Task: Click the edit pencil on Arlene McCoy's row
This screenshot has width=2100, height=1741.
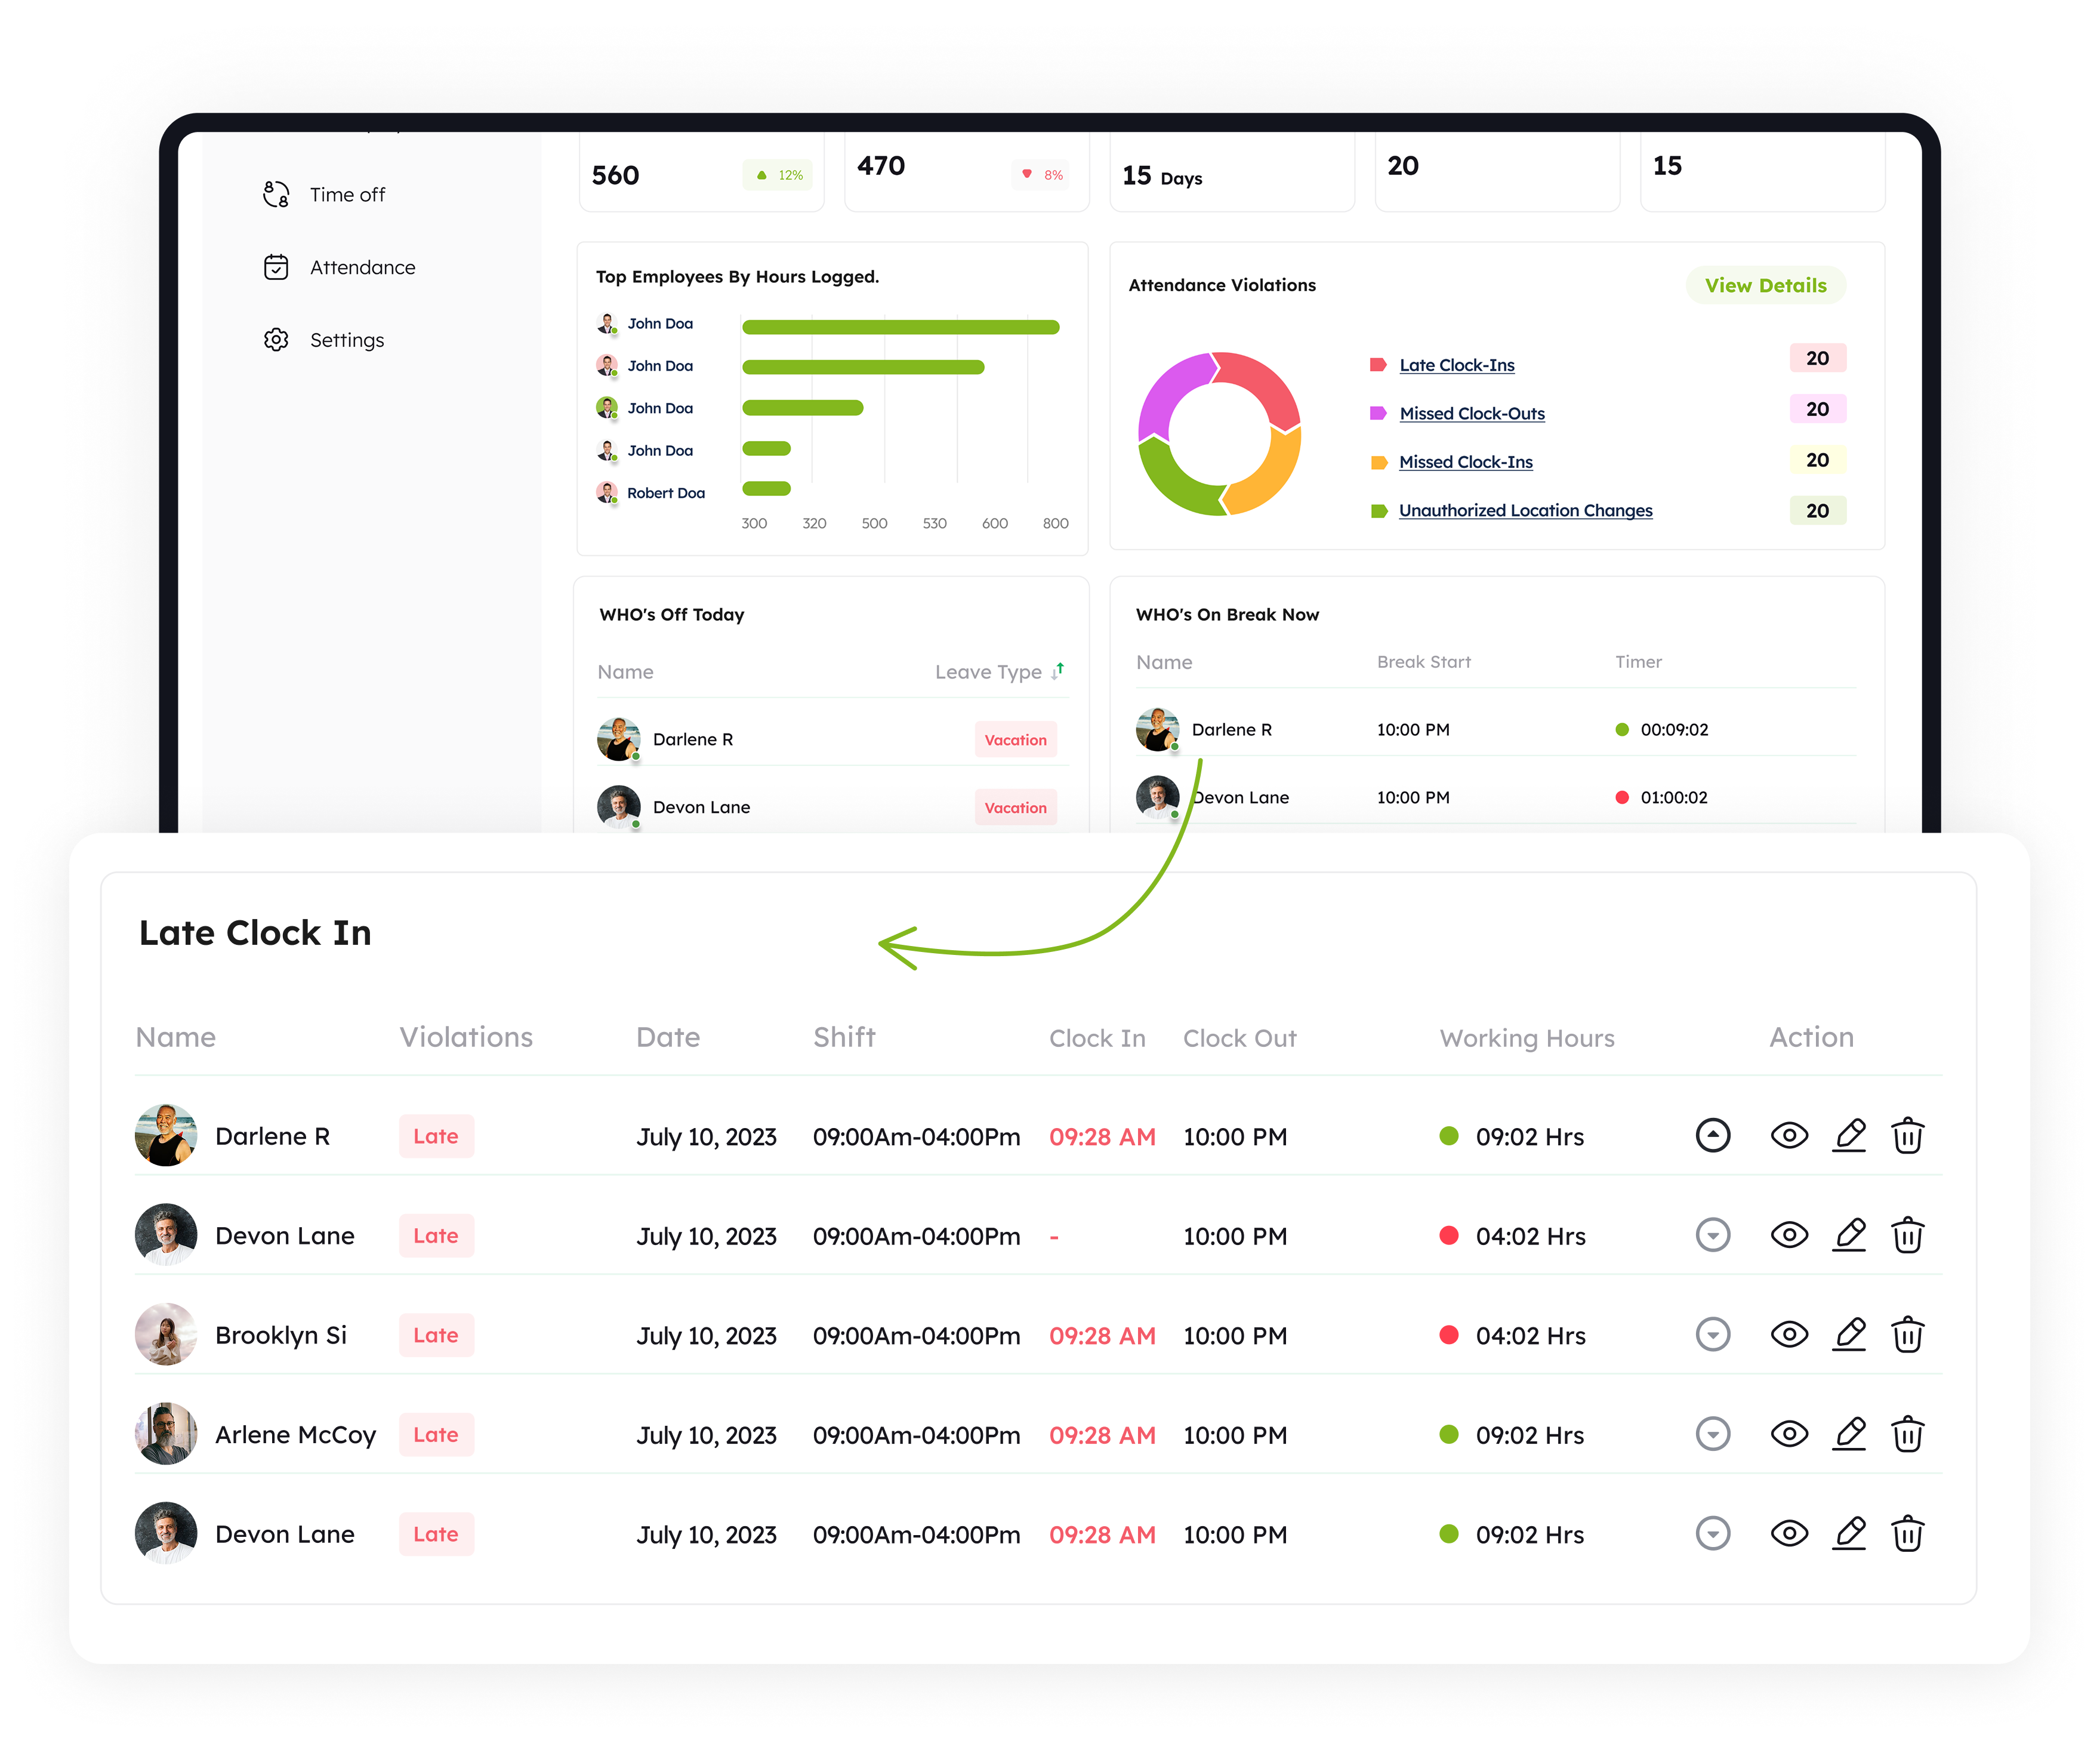Action: coord(1849,1434)
